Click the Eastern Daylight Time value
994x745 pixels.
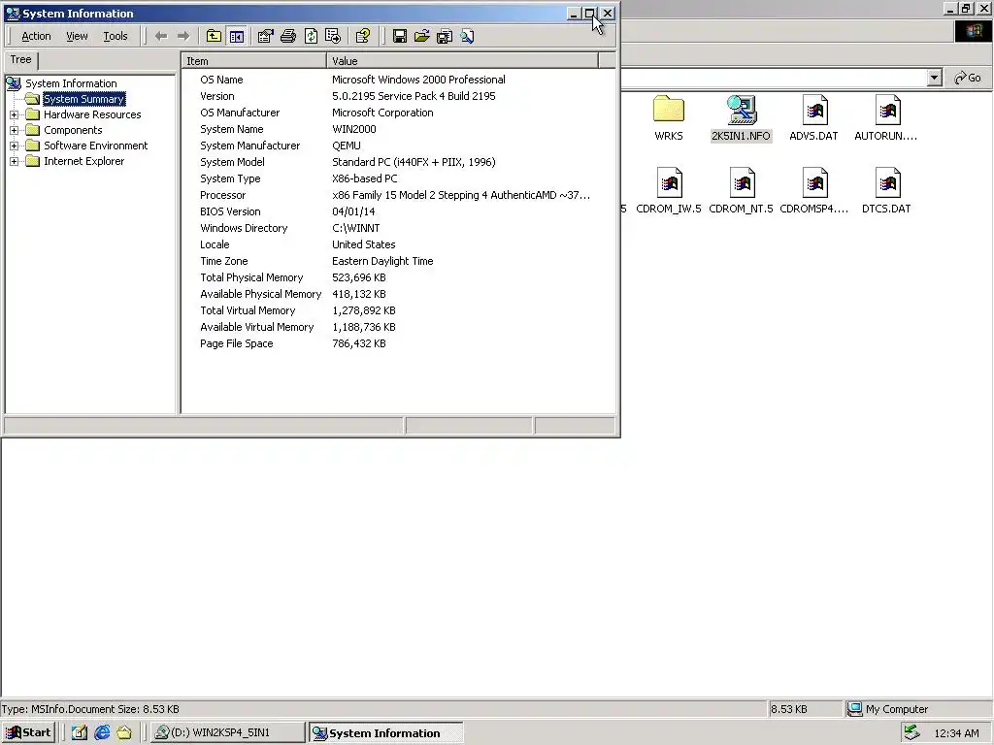click(x=382, y=261)
